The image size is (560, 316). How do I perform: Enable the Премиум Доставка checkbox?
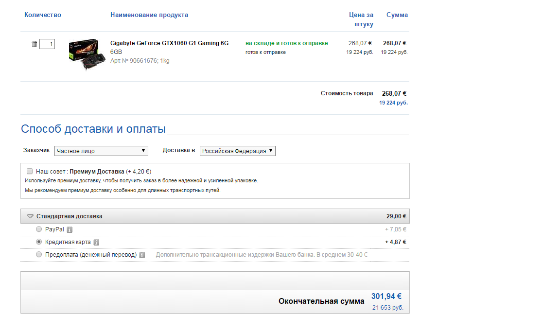[x=30, y=171]
